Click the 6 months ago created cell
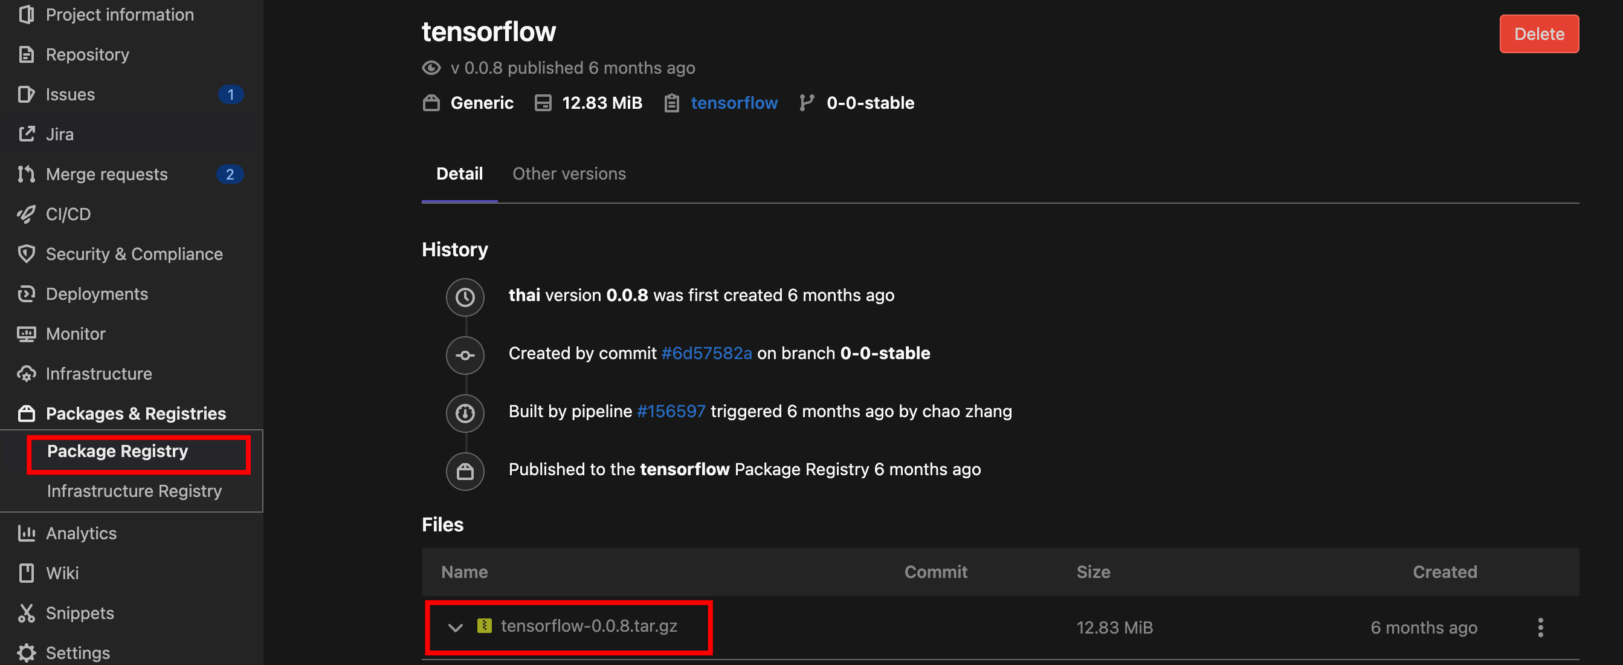Screen dimensions: 1623x665 1424,628
